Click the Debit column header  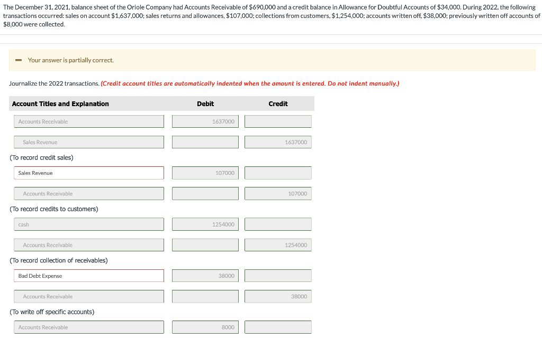205,104
